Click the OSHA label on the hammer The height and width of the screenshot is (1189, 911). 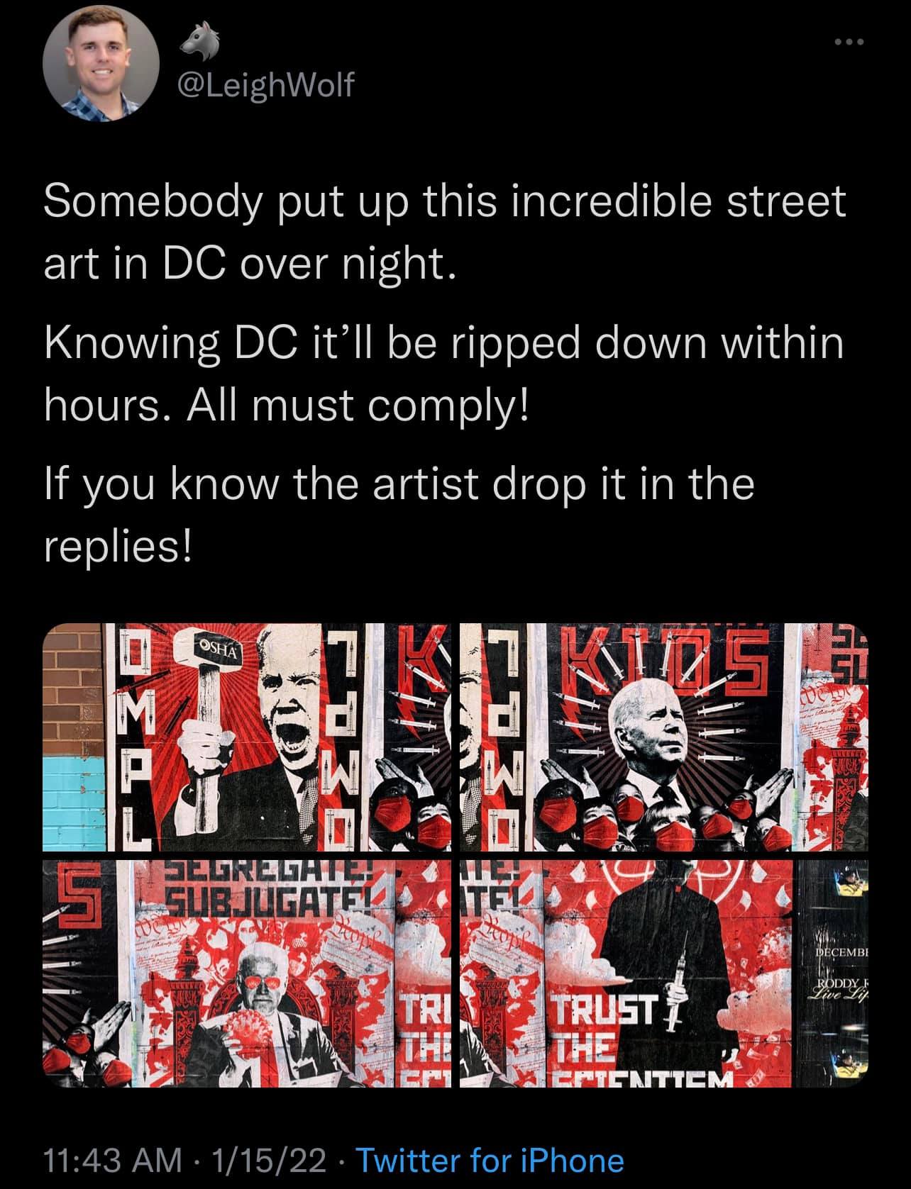(x=219, y=648)
